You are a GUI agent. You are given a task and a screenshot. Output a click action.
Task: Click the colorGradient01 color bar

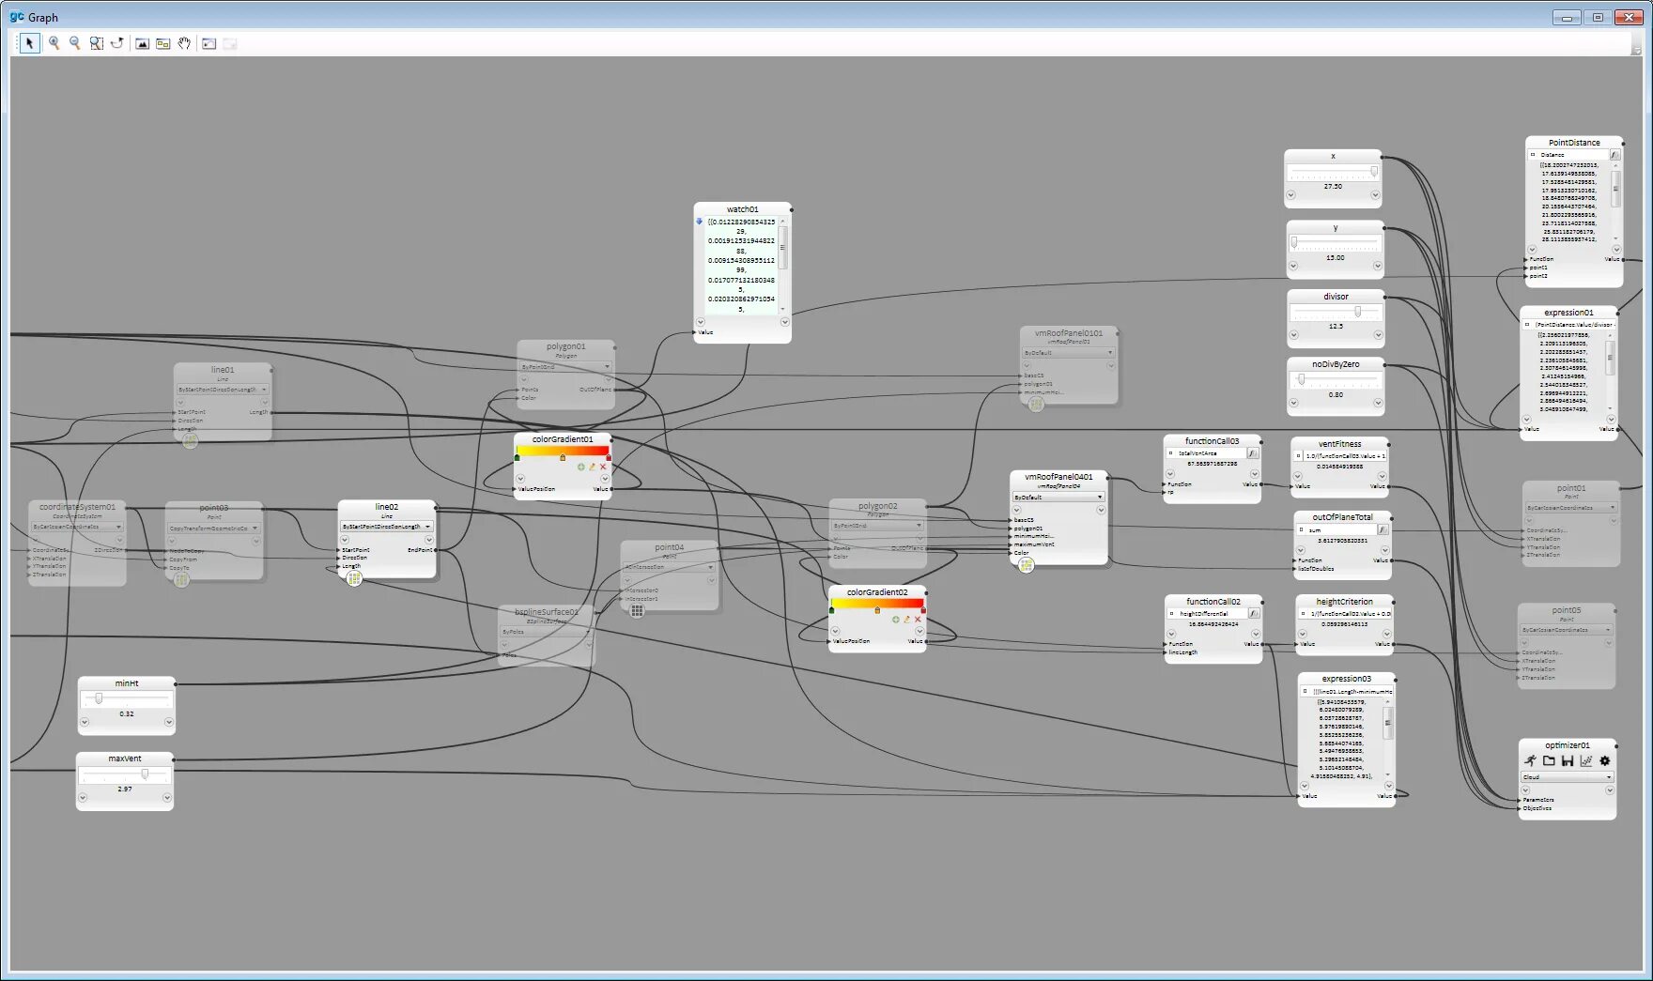tap(563, 451)
